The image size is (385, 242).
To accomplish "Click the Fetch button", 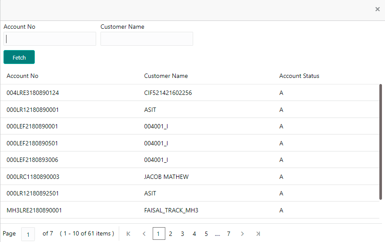I will (x=19, y=57).
